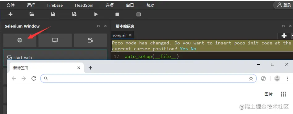Image resolution: width=293 pixels, height=114 pixels.
Task: Open the 窗口 menu
Action: pos(130,5)
